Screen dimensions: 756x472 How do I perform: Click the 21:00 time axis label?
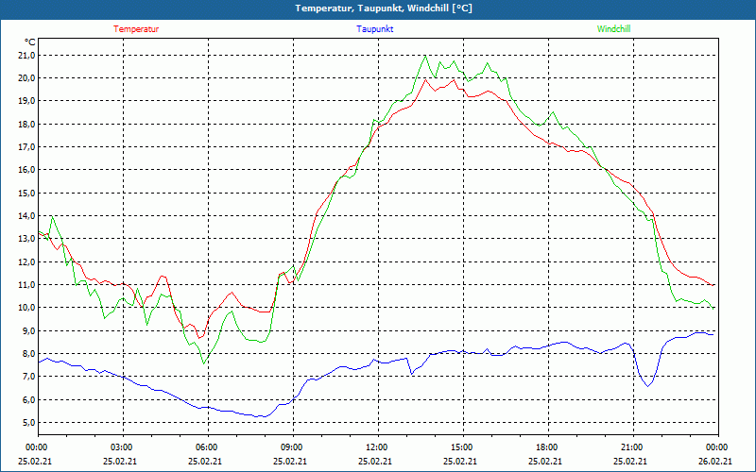tap(633, 447)
